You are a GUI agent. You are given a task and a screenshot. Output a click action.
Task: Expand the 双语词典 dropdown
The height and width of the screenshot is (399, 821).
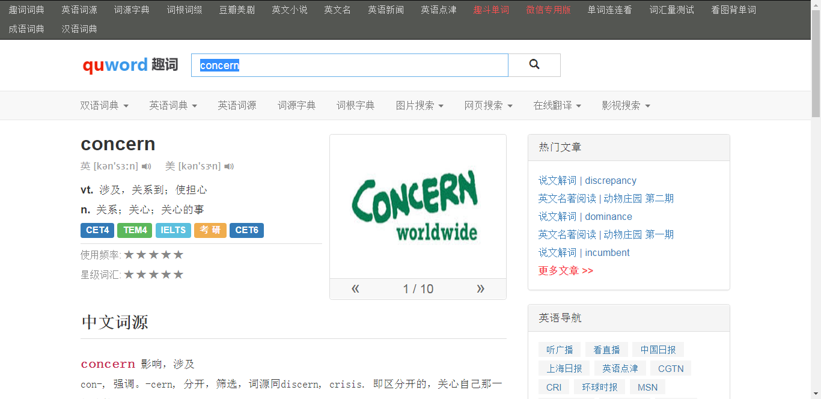[105, 106]
